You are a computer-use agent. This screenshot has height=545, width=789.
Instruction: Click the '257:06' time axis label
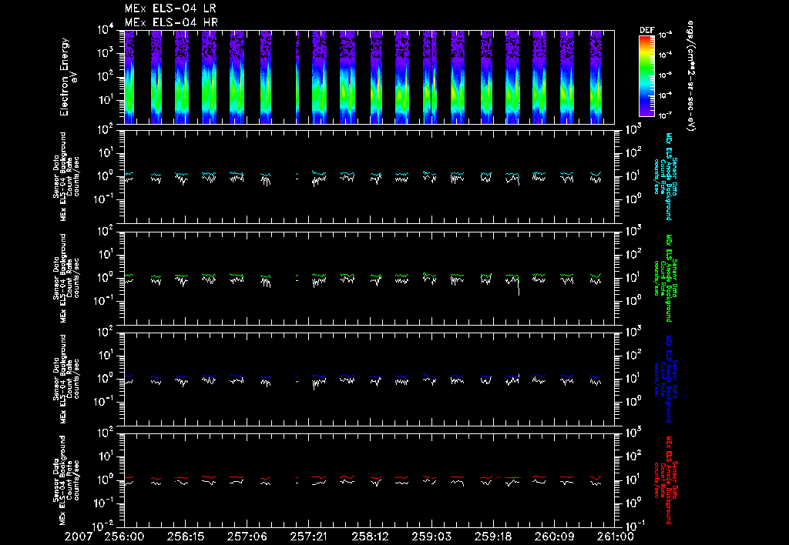pyautogui.click(x=247, y=537)
